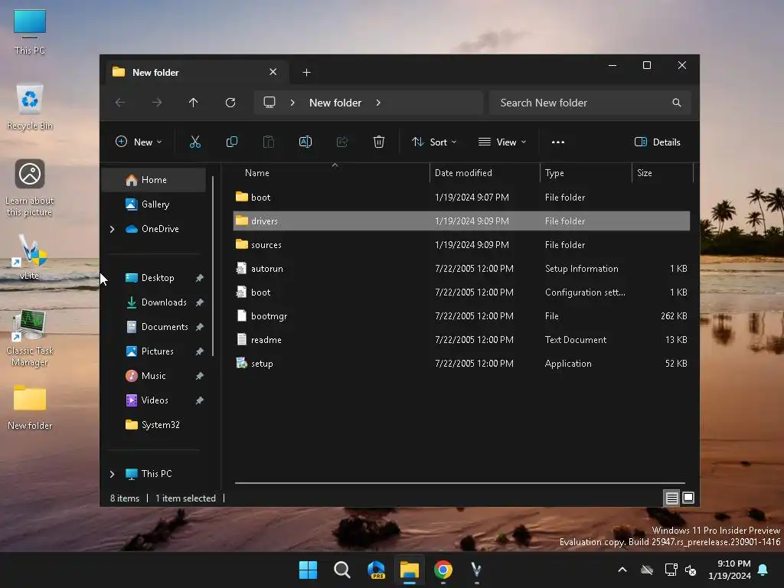Open clock and date in taskbar

730,570
